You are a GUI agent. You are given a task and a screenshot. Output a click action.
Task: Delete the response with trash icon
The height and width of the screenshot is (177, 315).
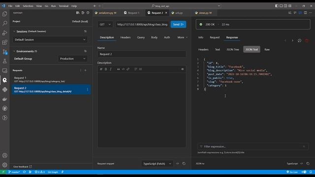307,40
